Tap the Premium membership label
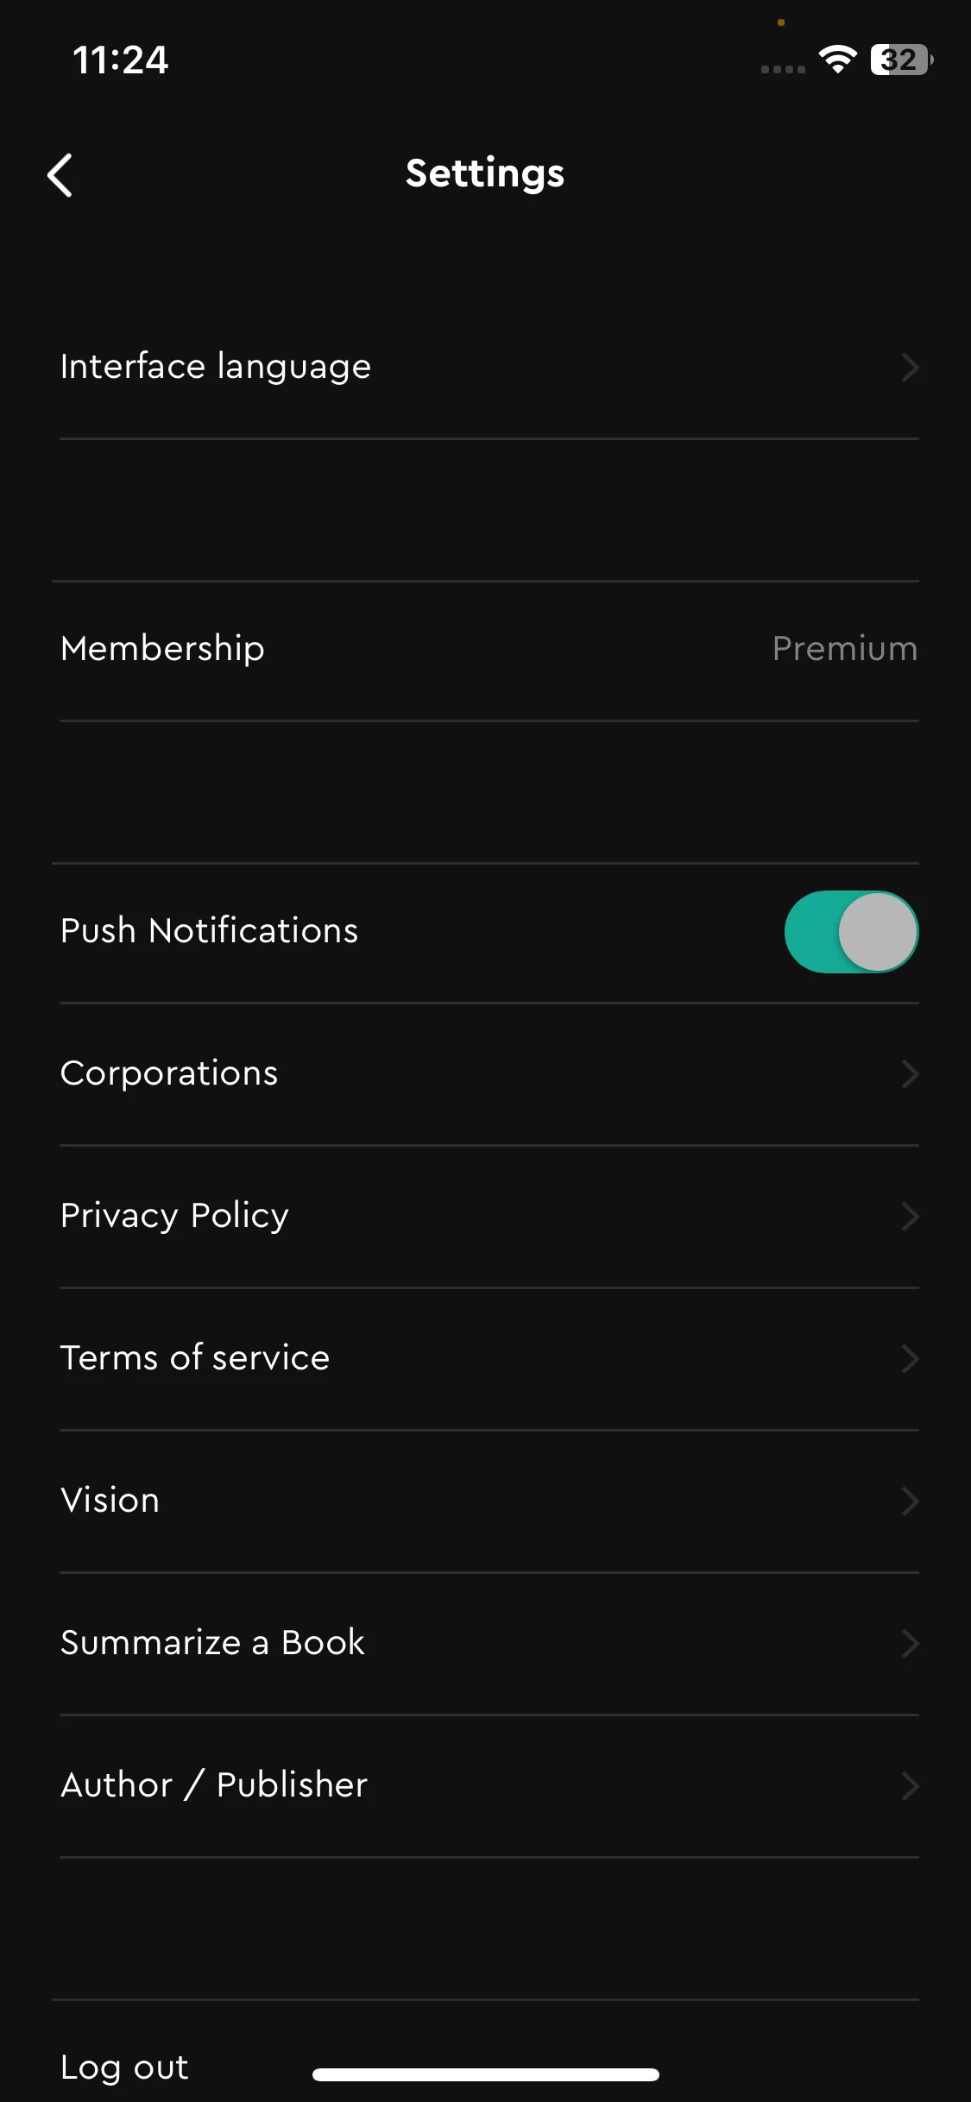 click(x=845, y=649)
